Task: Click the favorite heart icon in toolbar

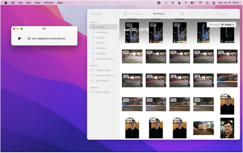Action: [x=198, y=14]
